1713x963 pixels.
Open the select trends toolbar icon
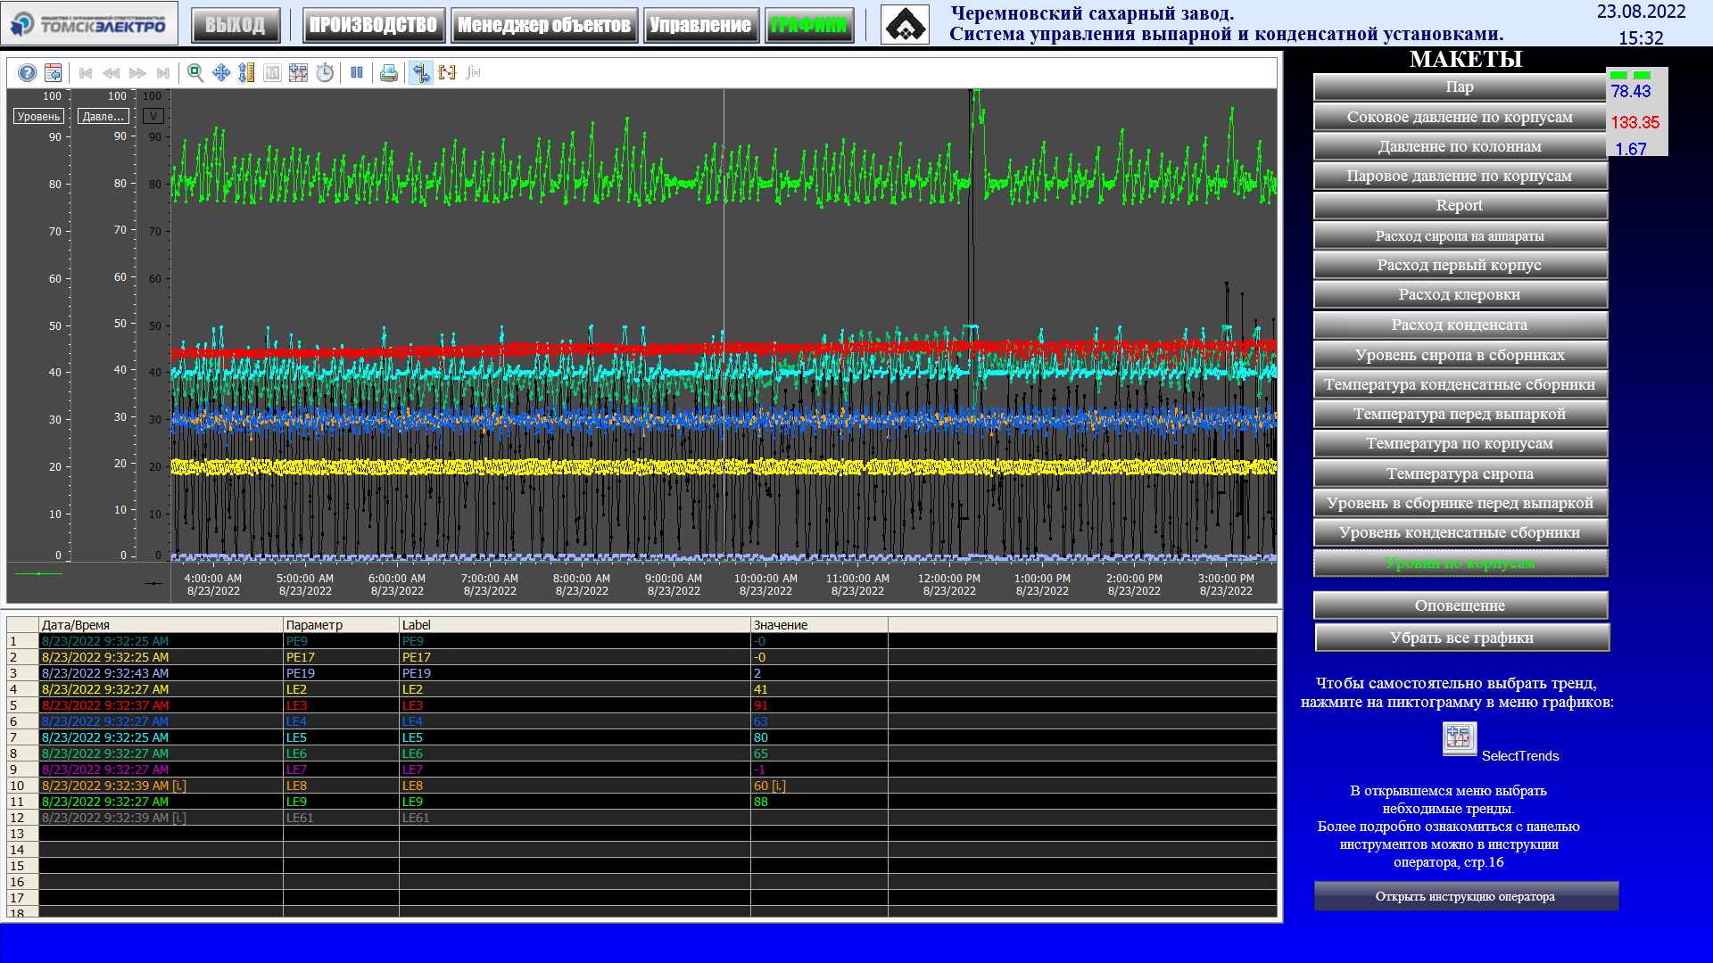pyautogui.click(x=298, y=73)
